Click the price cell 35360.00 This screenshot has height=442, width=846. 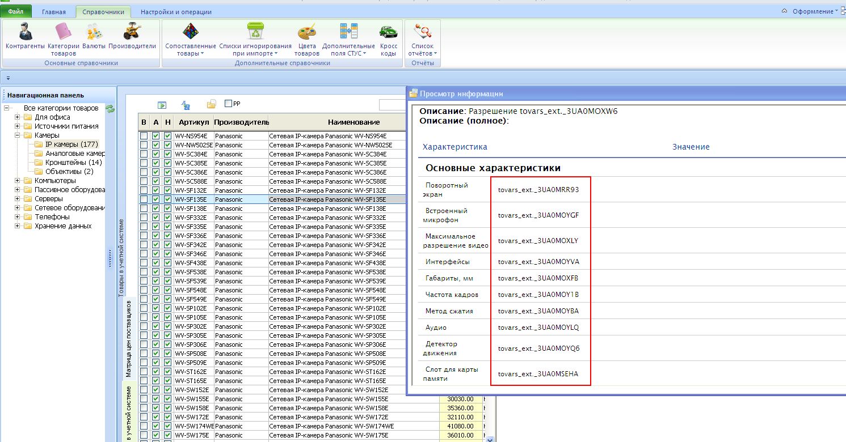tap(460, 408)
